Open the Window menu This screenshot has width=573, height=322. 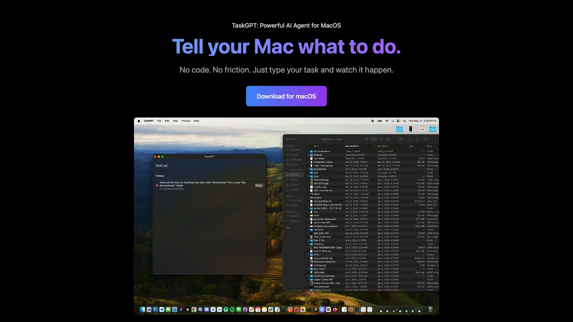coord(186,121)
